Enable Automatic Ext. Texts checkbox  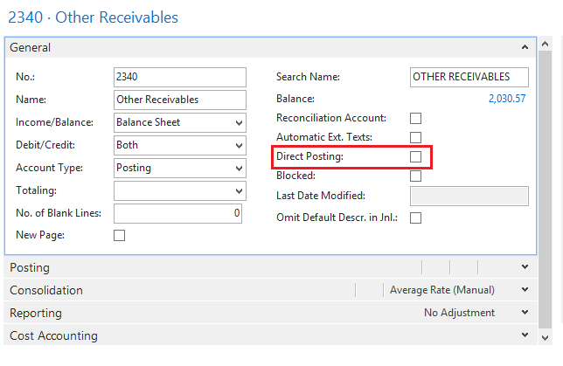point(416,137)
